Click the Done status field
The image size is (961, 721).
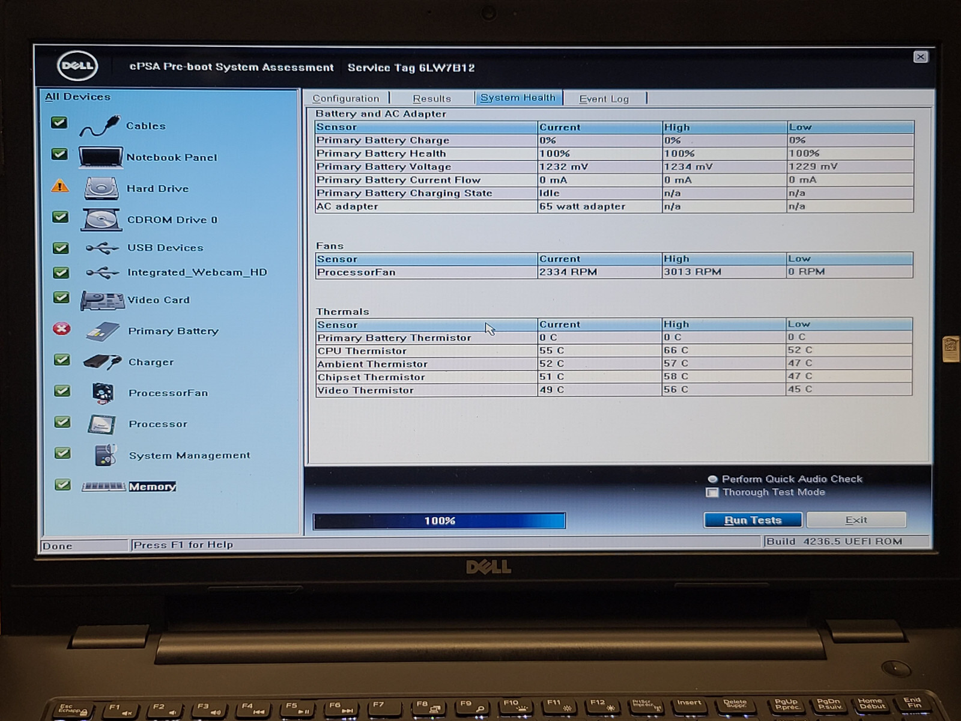click(x=84, y=546)
